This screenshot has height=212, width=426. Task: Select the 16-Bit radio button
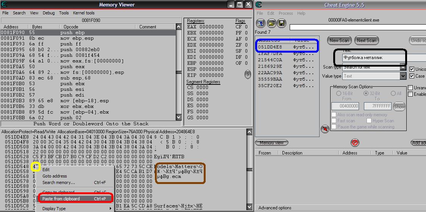tap(339, 94)
